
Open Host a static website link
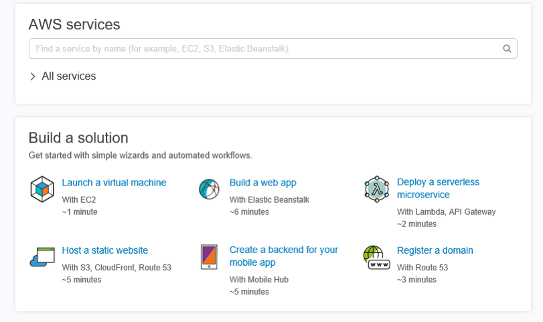[105, 250]
